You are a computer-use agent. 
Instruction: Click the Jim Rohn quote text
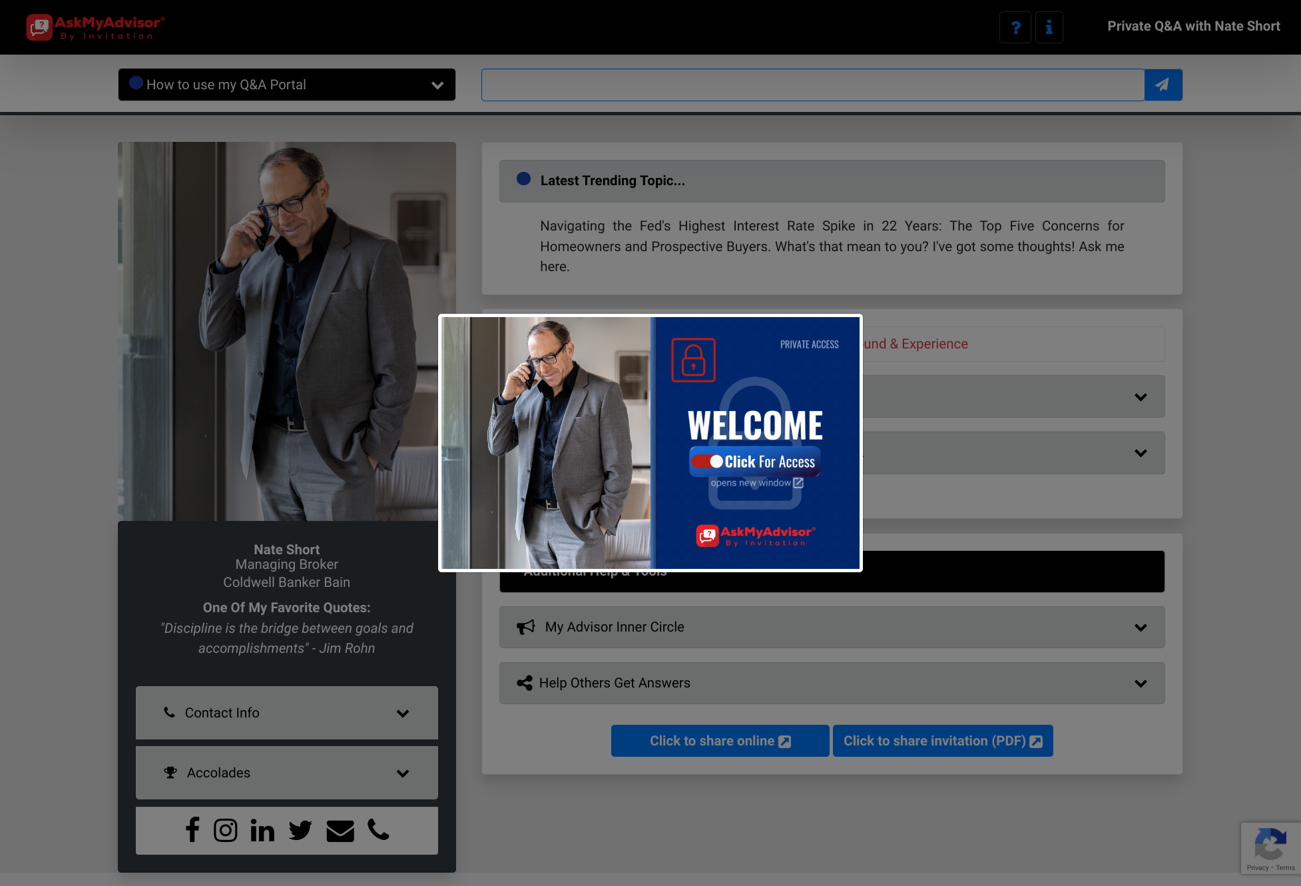coord(287,638)
